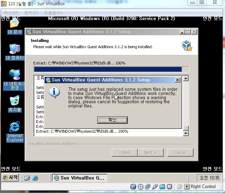
Task: Click the scroll up arrow in install log
Action: pyautogui.click(x=186, y=78)
